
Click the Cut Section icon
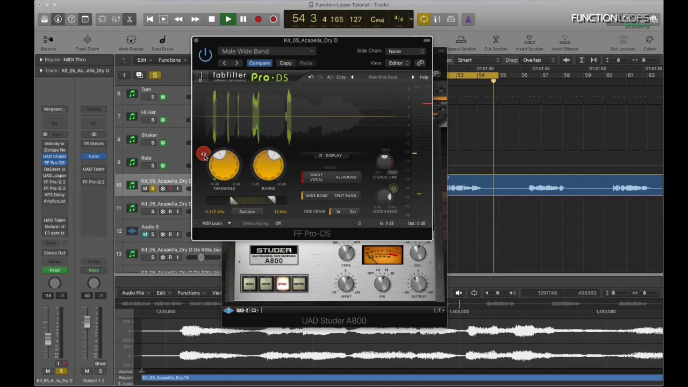pyautogui.click(x=496, y=43)
